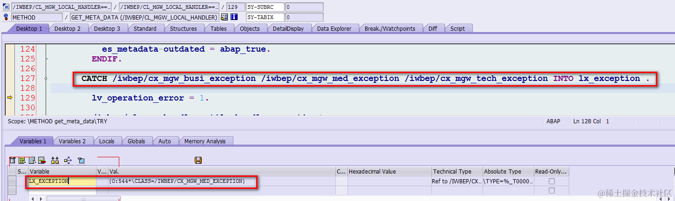Select the Structures tab
675x201 pixels.
(x=183, y=28)
